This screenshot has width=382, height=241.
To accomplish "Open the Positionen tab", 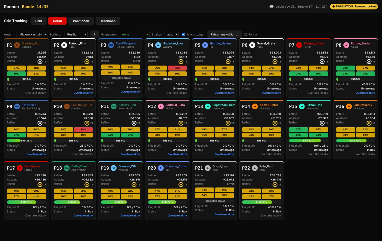I will click(x=81, y=21).
